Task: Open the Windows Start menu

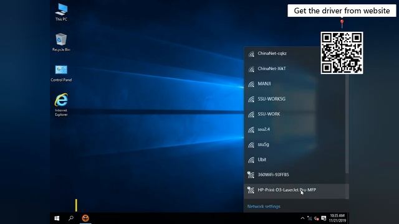Action: 57,218
